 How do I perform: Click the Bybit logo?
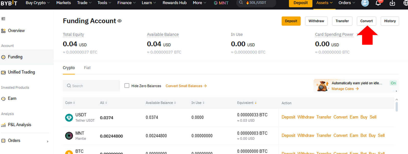click(9, 3)
